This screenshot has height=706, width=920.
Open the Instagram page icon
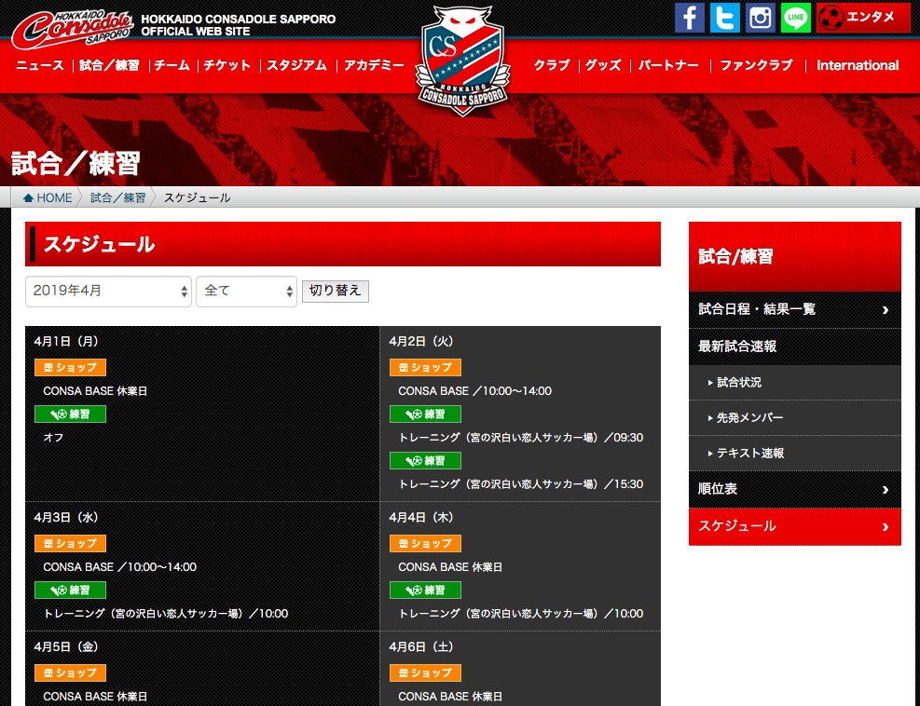click(761, 18)
